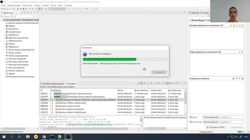
Task: Open the Редактировать menu
Action: tap(14, 5)
